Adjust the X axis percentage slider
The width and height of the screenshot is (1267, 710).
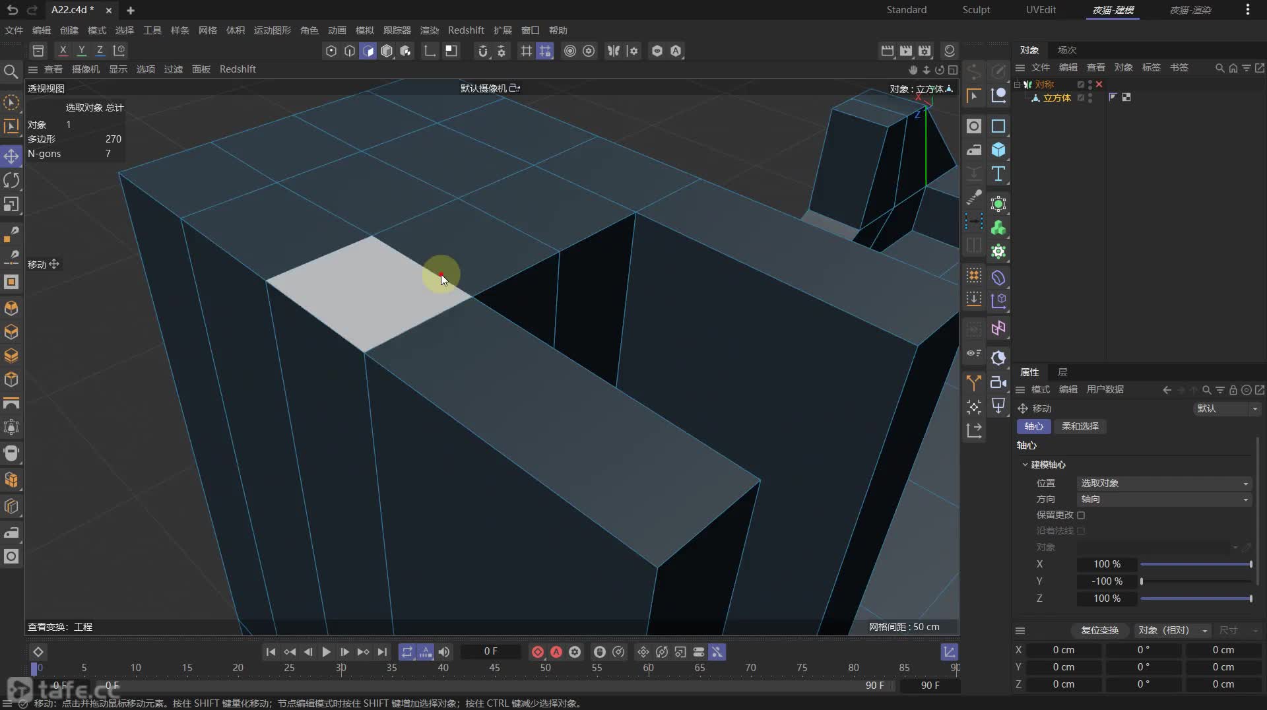1196,564
